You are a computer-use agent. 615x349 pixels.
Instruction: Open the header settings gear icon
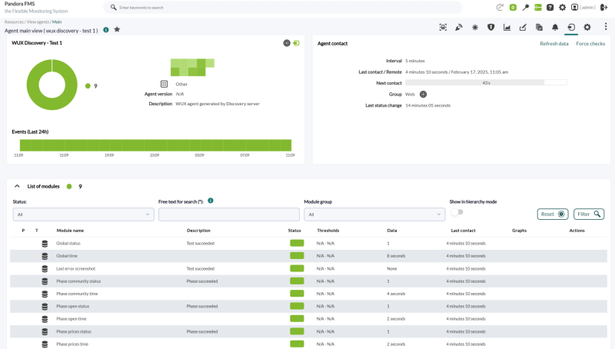tap(563, 8)
